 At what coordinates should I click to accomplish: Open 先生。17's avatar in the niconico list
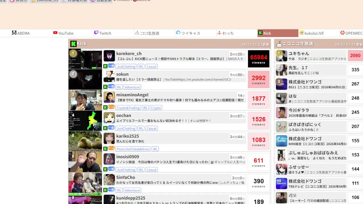pos(282,70)
